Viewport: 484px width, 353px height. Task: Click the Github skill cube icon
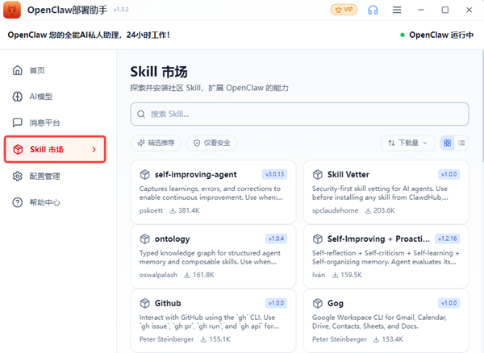(145, 304)
